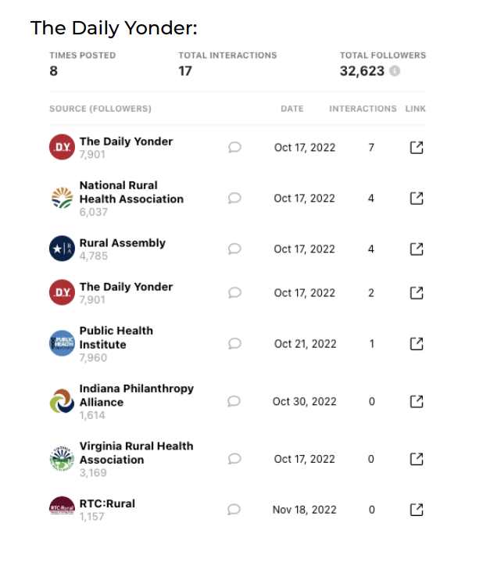Open external link for RTC:Rural post
The height and width of the screenshot is (566, 483).
[x=417, y=510]
